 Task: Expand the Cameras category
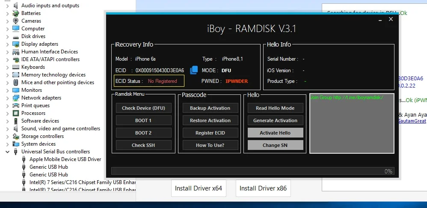click(7, 21)
